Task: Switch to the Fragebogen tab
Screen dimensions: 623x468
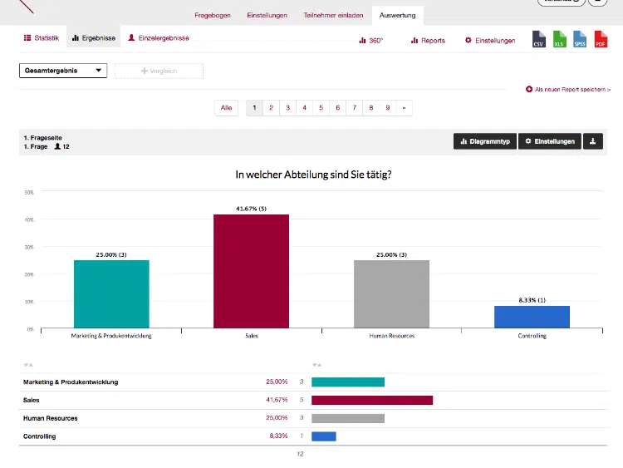Action: click(213, 15)
